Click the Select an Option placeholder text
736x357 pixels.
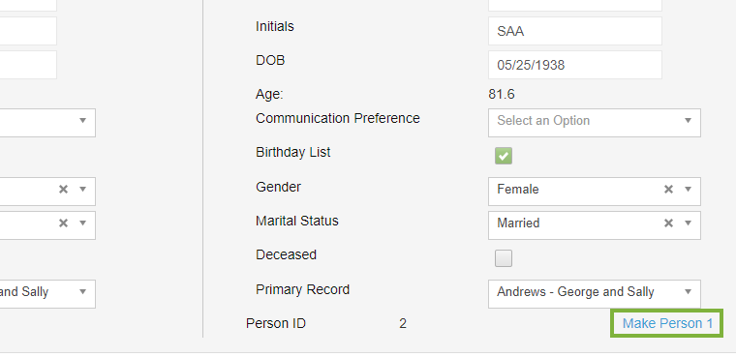pyautogui.click(x=543, y=121)
